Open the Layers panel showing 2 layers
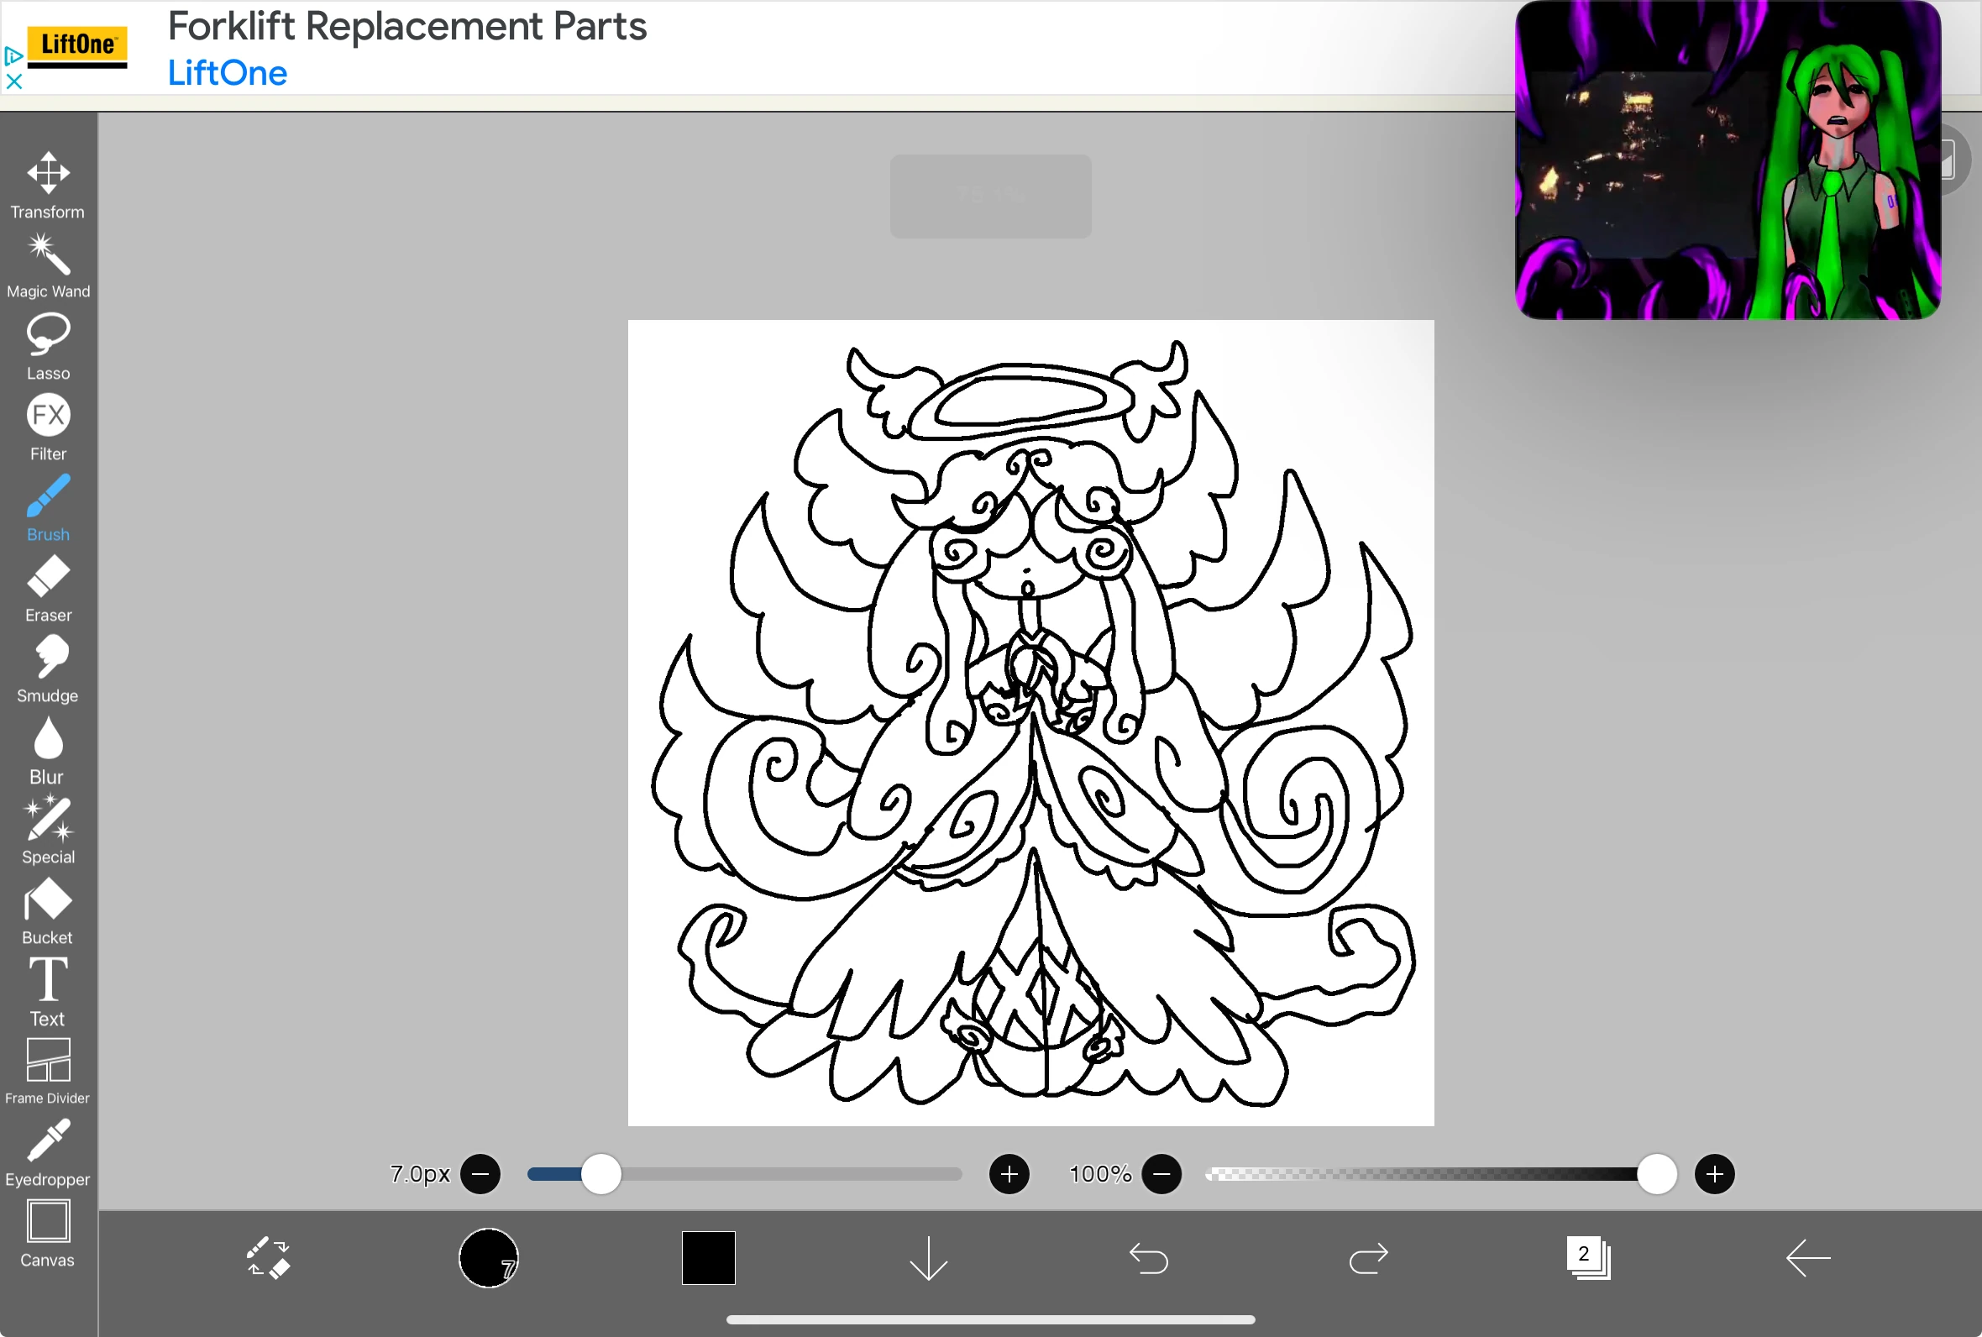Screen dimensions: 1982x1337 [1586, 1258]
